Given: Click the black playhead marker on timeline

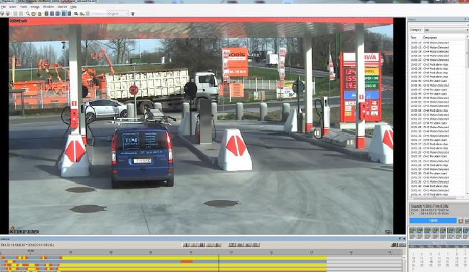Looking at the screenshot, I should 219,263.
